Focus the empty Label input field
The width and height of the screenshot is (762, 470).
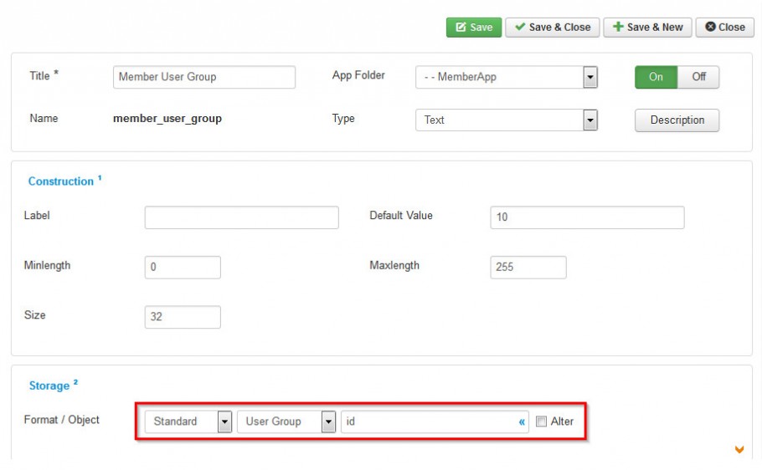pos(241,217)
